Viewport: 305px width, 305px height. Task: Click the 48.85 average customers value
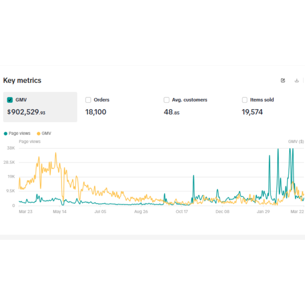pyautogui.click(x=172, y=112)
